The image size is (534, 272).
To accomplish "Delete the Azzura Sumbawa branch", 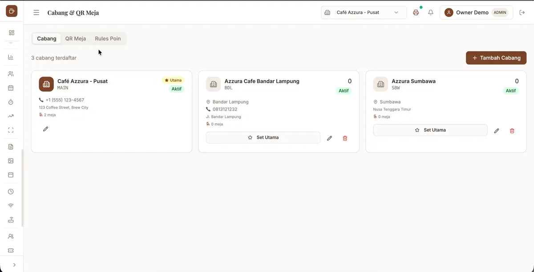I will click(x=512, y=131).
